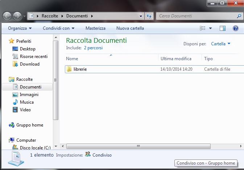244x170 pixels.
Task: Open the address bar history dropdown arrow
Action: 141,16
